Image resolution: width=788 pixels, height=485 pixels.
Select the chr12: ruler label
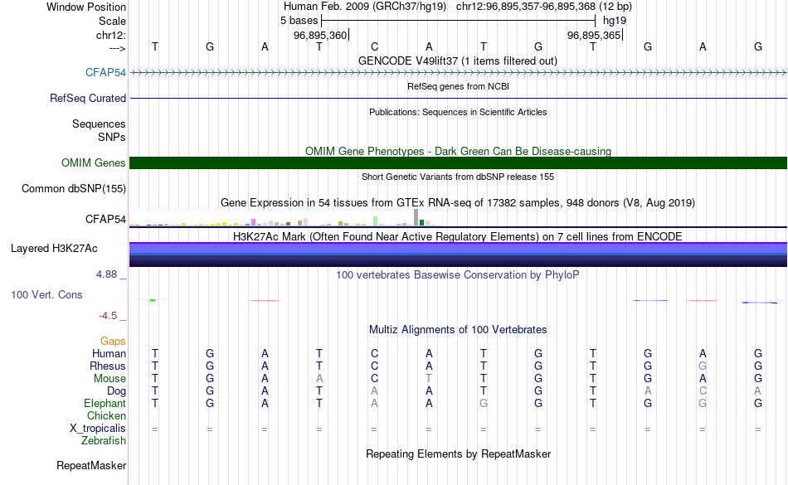[110, 35]
